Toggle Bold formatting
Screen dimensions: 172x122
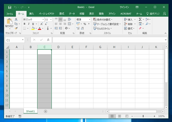tap(25, 24)
